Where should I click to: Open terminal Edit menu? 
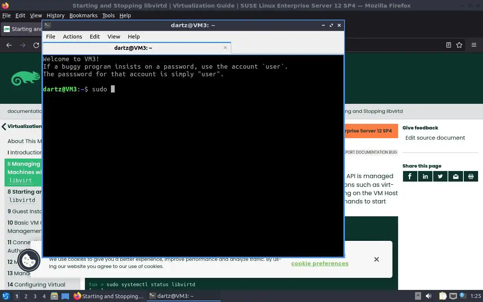coord(95,37)
